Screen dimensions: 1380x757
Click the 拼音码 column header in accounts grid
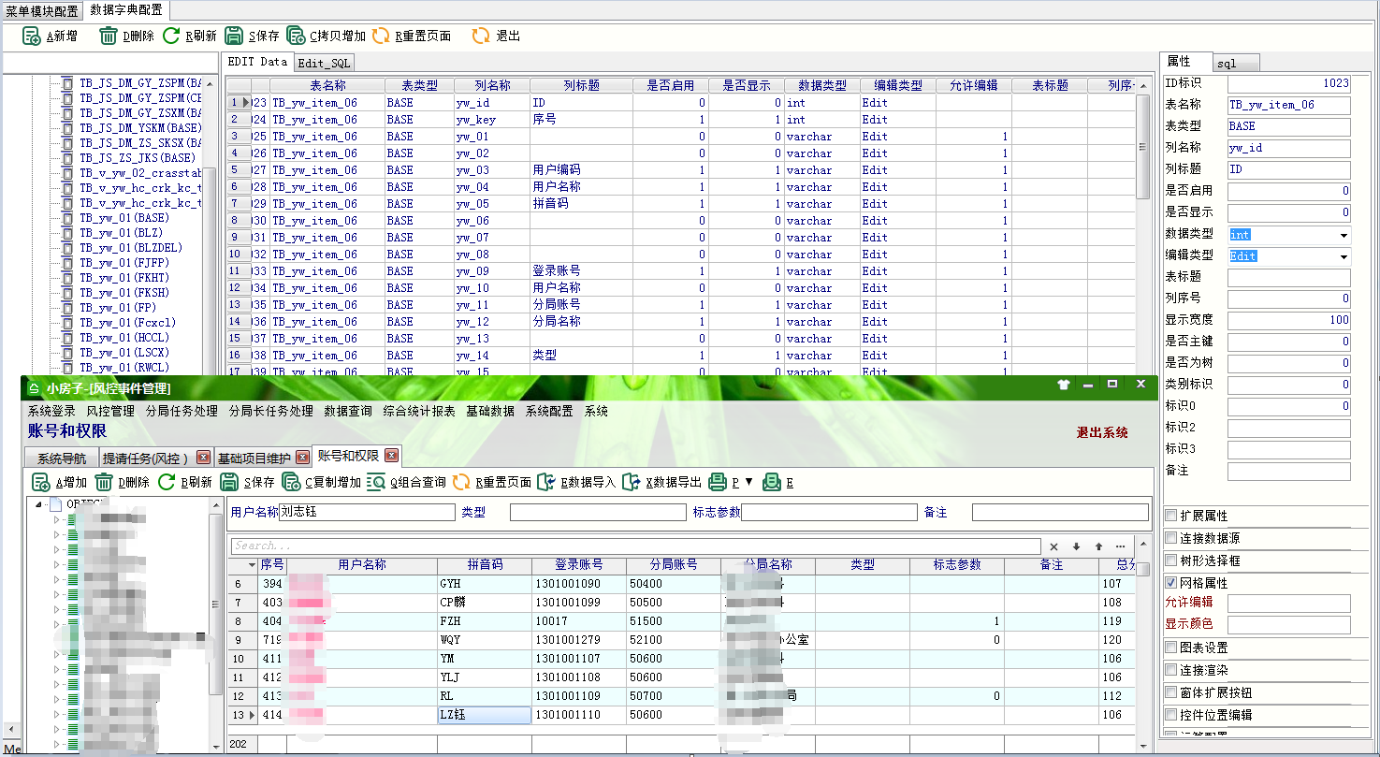[x=485, y=565]
